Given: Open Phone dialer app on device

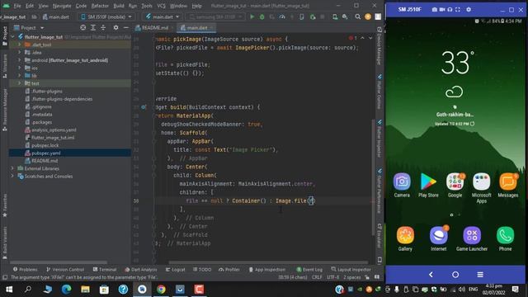Looking at the screenshot, I should click(x=505, y=238).
